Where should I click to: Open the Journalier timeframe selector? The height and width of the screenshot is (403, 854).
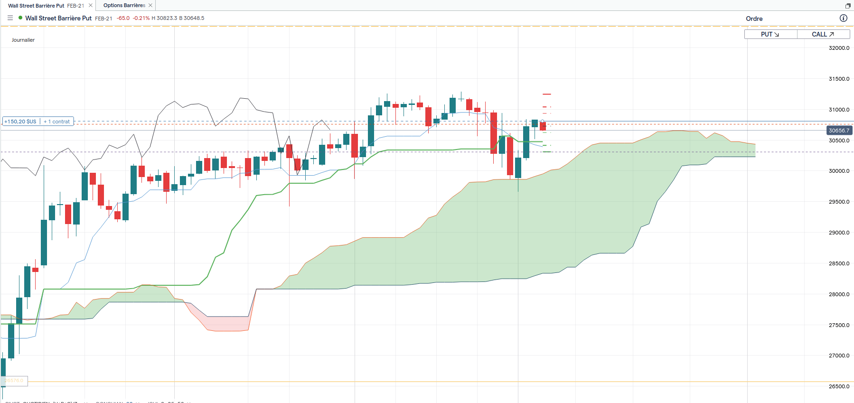[x=23, y=40]
